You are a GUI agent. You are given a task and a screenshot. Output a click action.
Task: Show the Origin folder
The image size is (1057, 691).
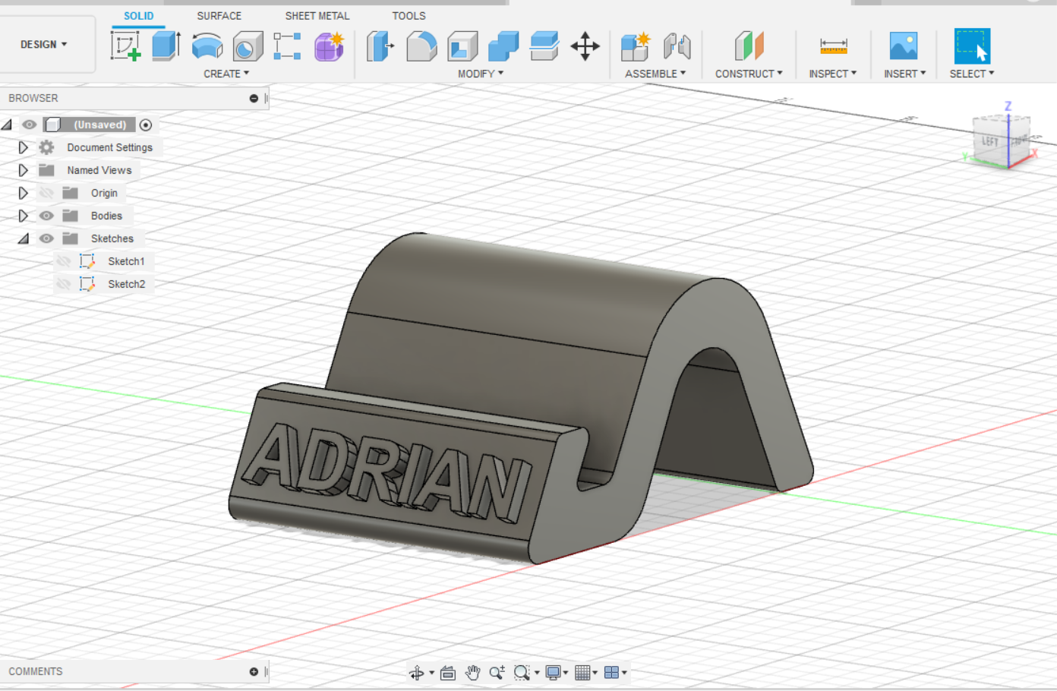tap(46, 193)
